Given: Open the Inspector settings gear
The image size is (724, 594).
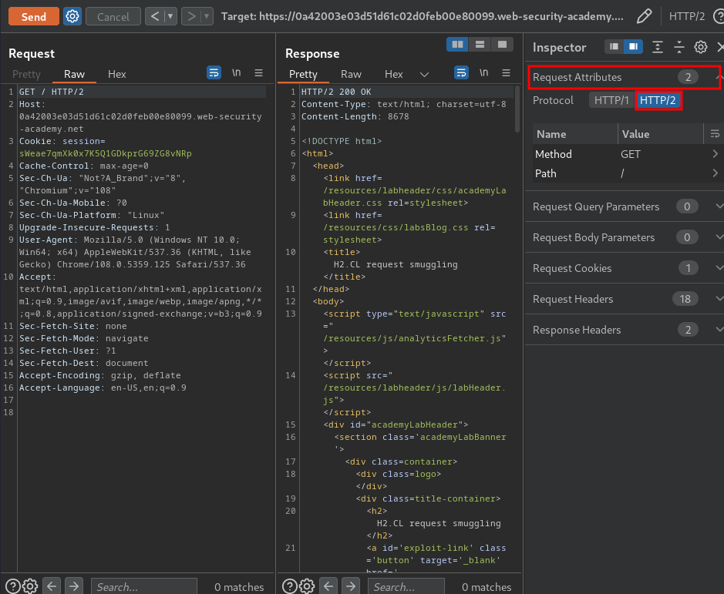Looking at the screenshot, I should coord(700,47).
